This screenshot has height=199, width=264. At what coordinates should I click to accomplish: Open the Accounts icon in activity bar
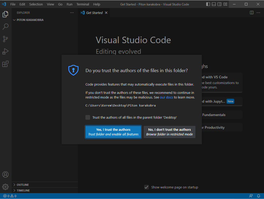point(5,174)
